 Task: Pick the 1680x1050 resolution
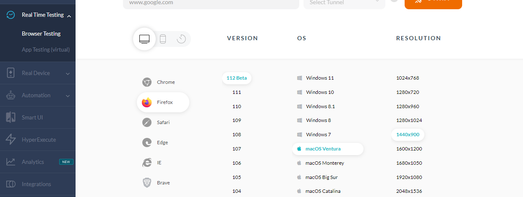(x=409, y=163)
